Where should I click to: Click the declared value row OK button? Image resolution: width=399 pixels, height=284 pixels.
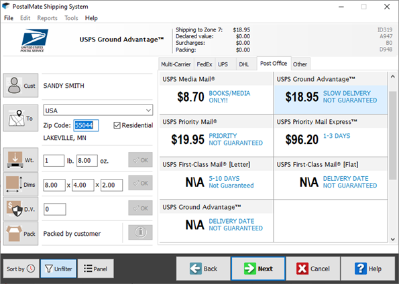(140, 208)
